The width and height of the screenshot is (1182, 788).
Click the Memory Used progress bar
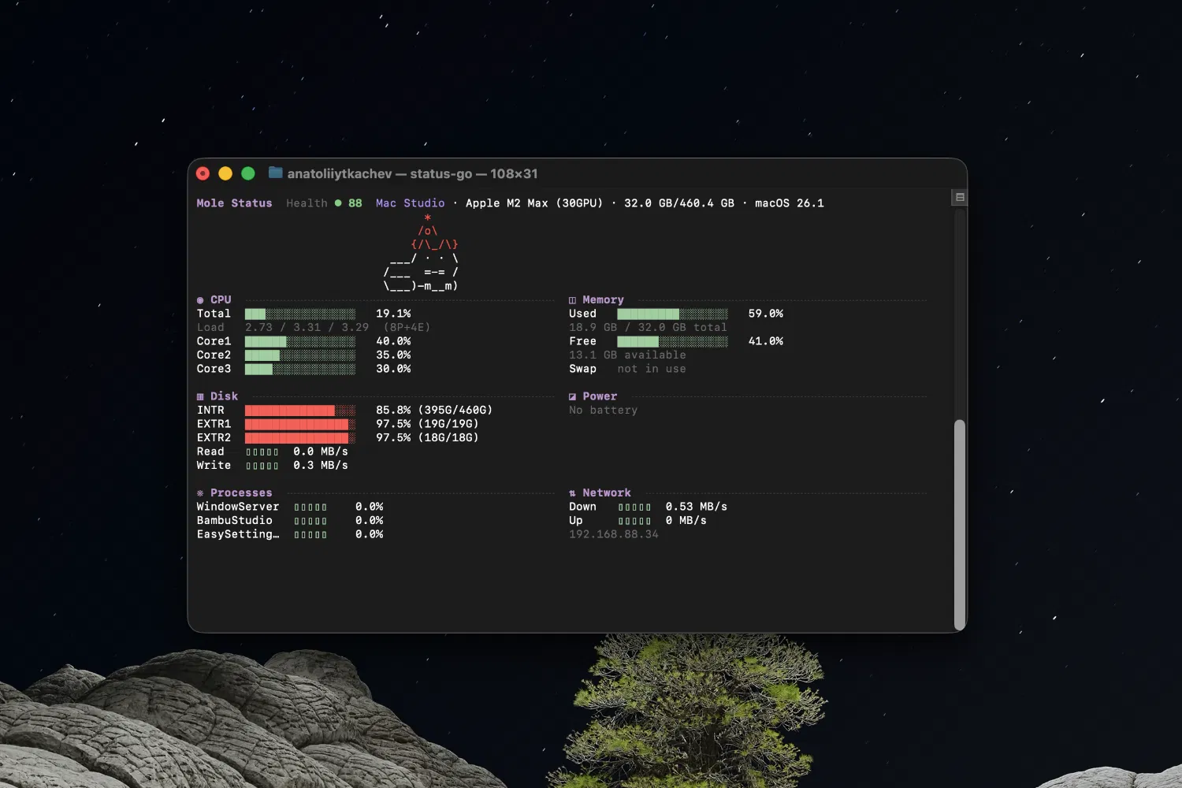coord(672,314)
